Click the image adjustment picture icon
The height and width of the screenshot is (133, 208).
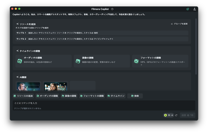(78, 61)
